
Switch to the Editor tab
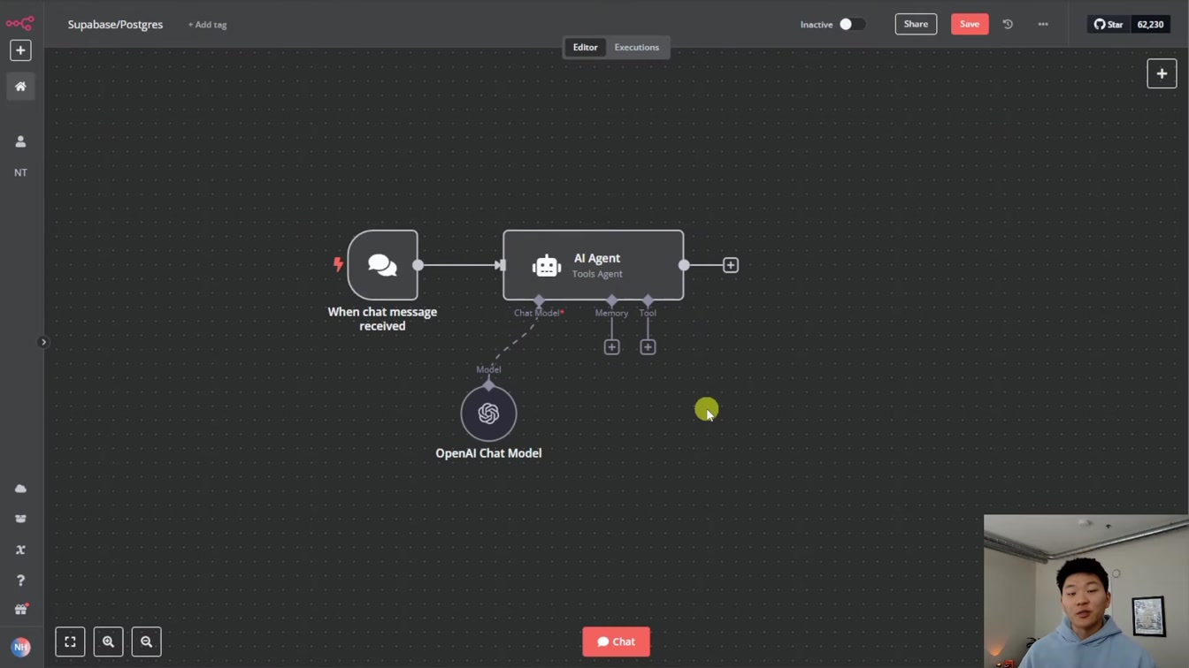(585, 47)
